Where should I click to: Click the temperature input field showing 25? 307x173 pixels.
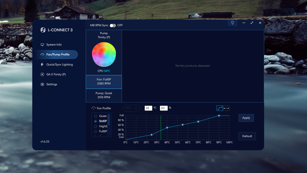pyautogui.click(x=148, y=108)
